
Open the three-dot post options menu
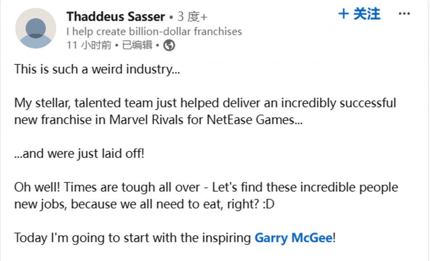(x=404, y=13)
